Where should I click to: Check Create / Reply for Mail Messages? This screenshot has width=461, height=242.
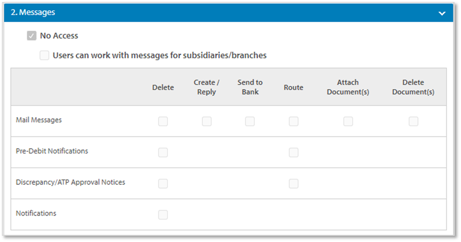(x=207, y=121)
